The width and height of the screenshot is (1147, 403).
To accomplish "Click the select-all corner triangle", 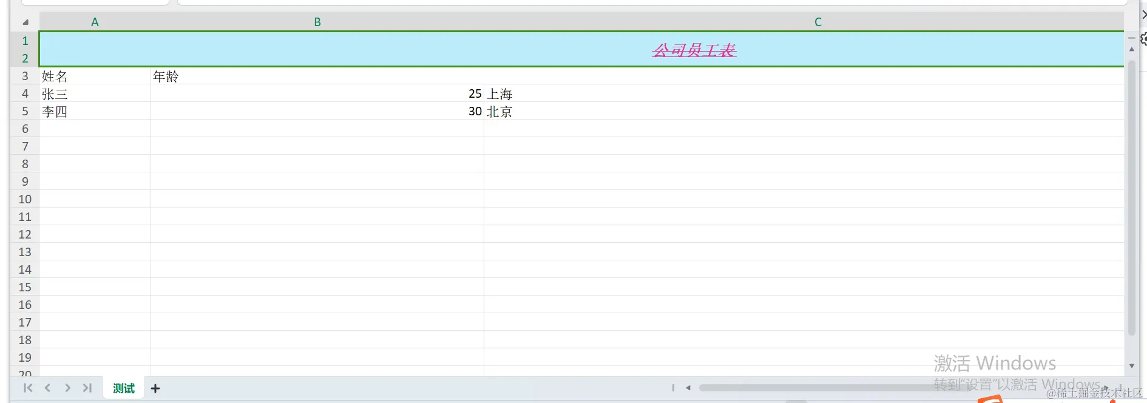I will pos(25,22).
